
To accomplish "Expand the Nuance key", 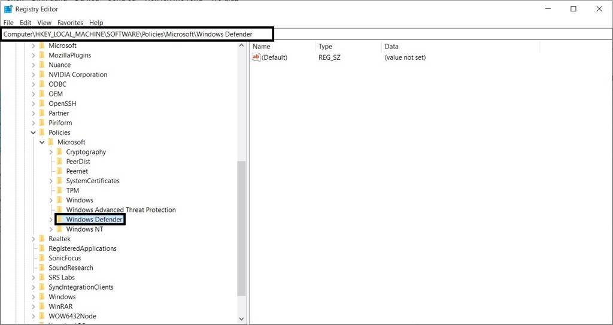I will (x=34, y=65).
